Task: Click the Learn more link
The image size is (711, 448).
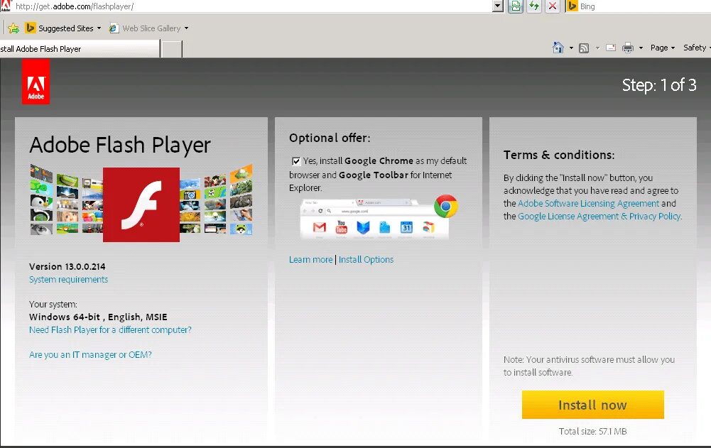Action: pos(310,259)
